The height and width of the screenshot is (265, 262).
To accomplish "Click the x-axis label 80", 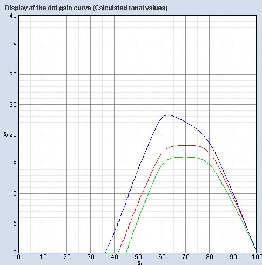I will pyautogui.click(x=210, y=257).
